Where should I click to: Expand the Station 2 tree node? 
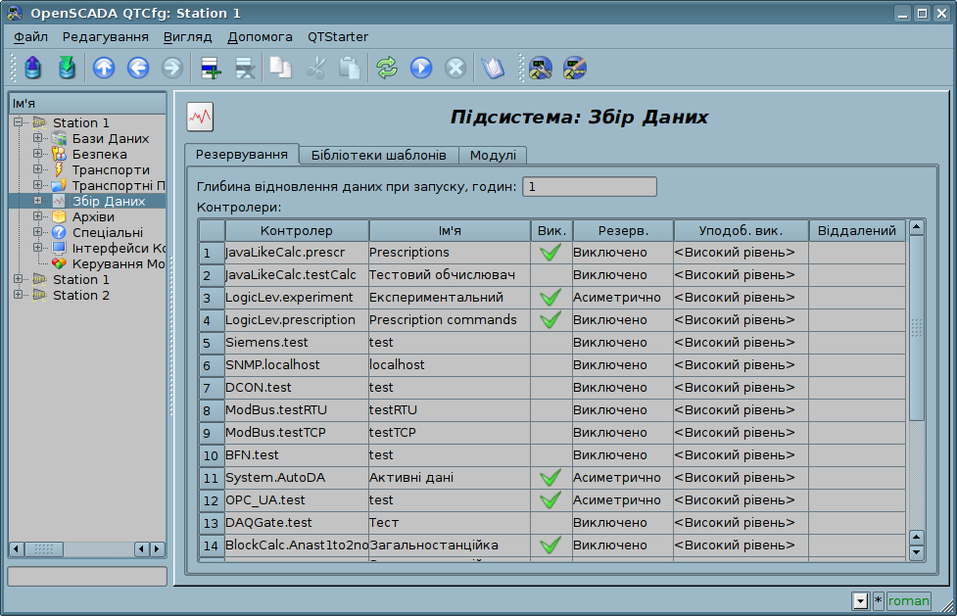coord(19,296)
